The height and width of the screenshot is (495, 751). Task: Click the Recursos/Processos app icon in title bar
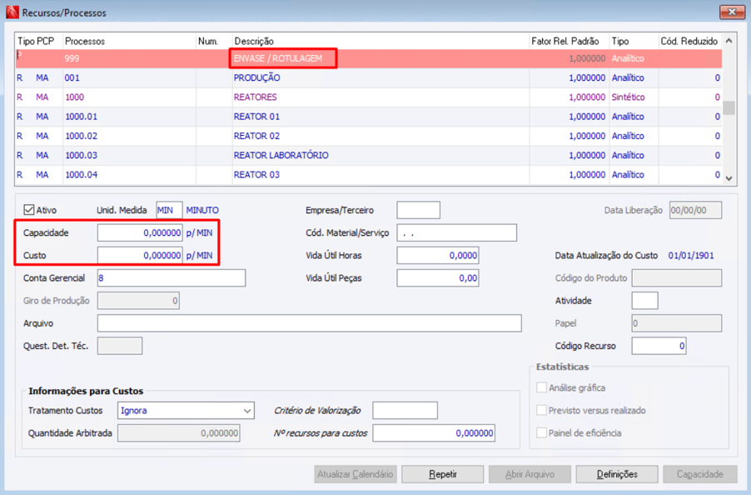[12, 12]
